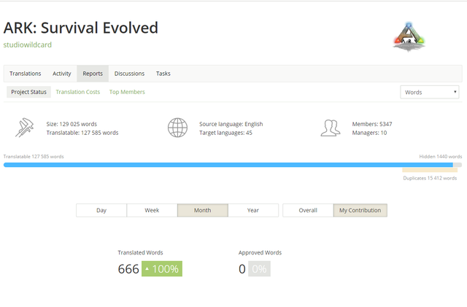
Task: Click the members people icon
Action: [x=331, y=128]
